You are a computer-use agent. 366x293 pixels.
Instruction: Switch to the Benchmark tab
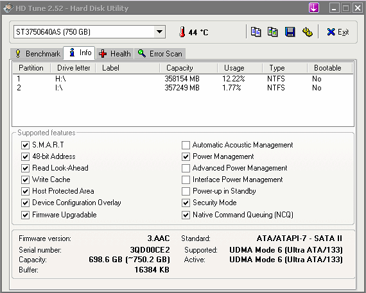pos(37,54)
